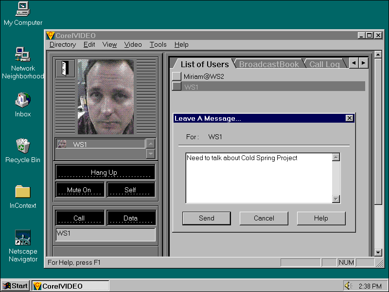Open the Network Neighborhood icon
This screenshot has height=292, width=389.
coord(23,55)
